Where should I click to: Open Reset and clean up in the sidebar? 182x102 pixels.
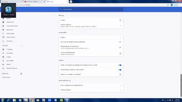tap(12, 68)
